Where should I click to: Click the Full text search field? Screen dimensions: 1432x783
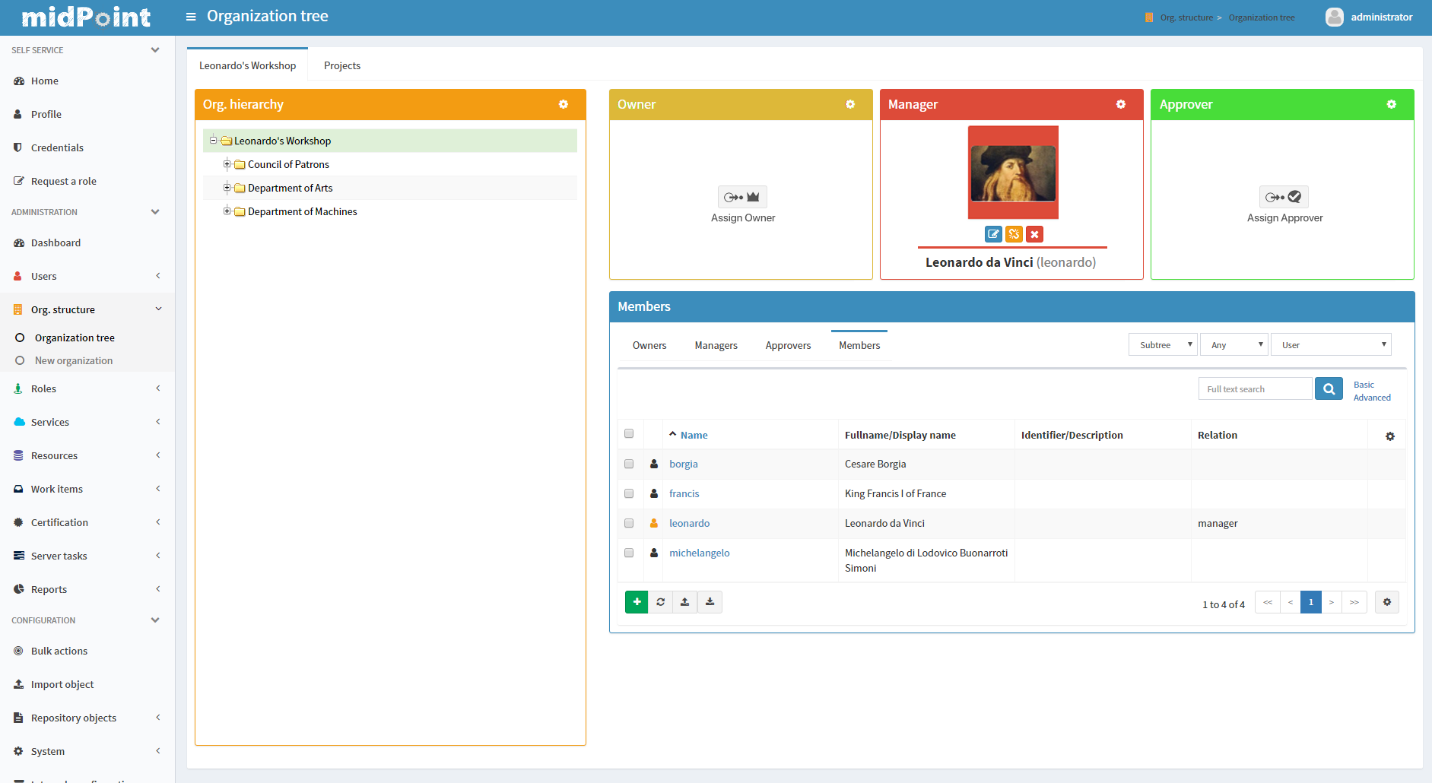pyautogui.click(x=1255, y=389)
